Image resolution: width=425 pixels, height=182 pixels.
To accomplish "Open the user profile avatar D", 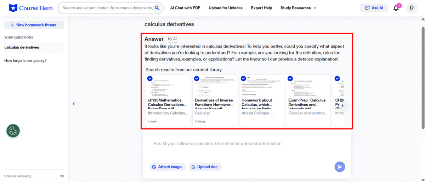I will [x=412, y=8].
